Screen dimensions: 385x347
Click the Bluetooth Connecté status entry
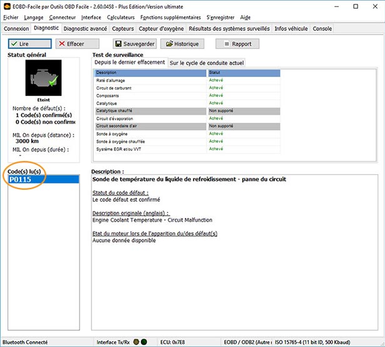point(25,342)
